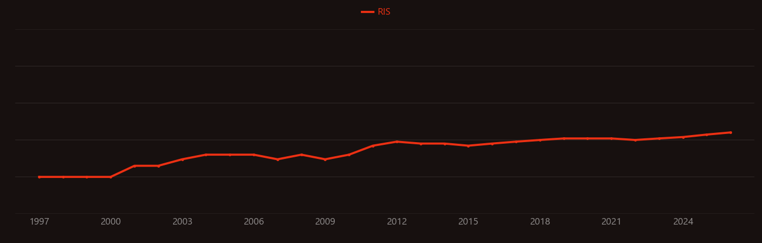Click the 2012 x-axis label

(x=397, y=222)
